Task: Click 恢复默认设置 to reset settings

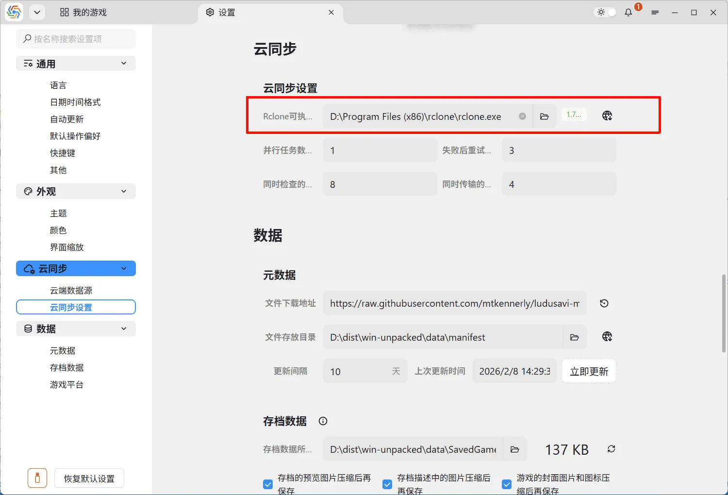Action: point(89,478)
